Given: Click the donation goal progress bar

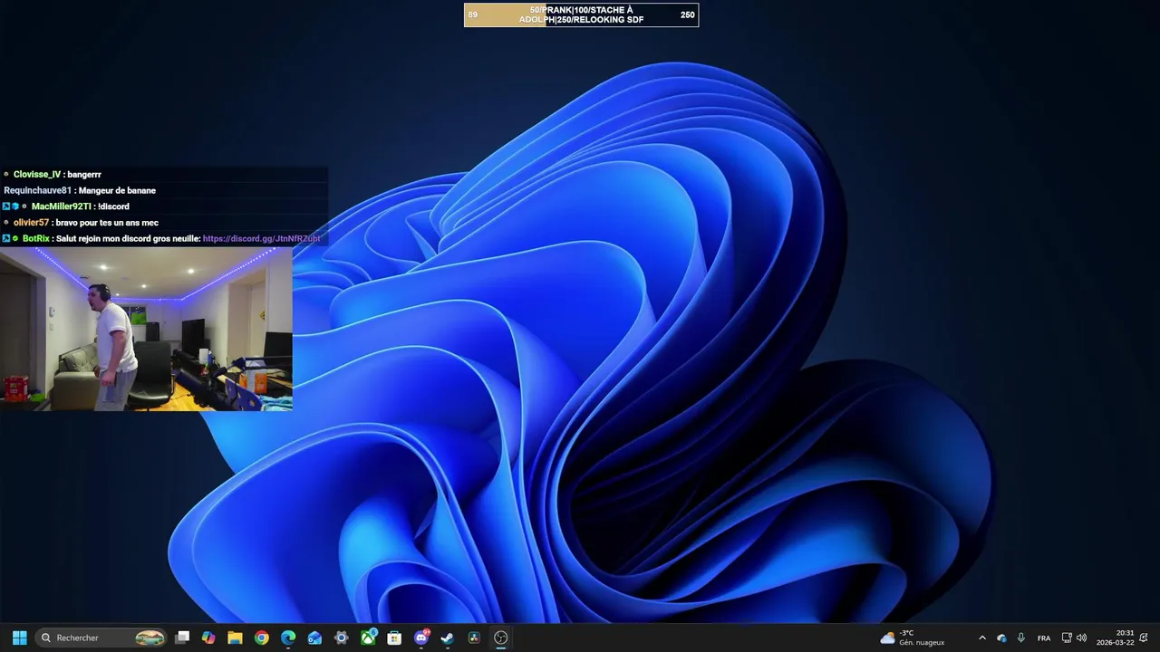Looking at the screenshot, I should (581, 14).
